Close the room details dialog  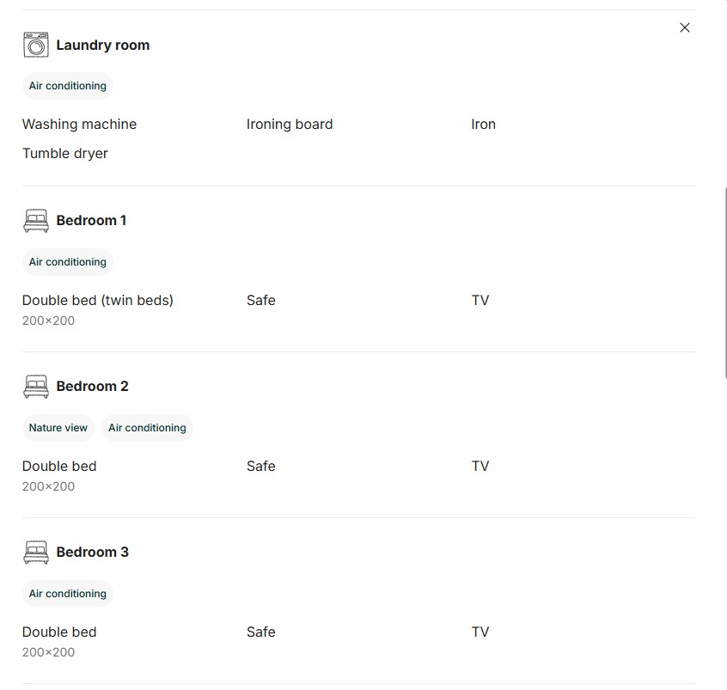point(684,27)
